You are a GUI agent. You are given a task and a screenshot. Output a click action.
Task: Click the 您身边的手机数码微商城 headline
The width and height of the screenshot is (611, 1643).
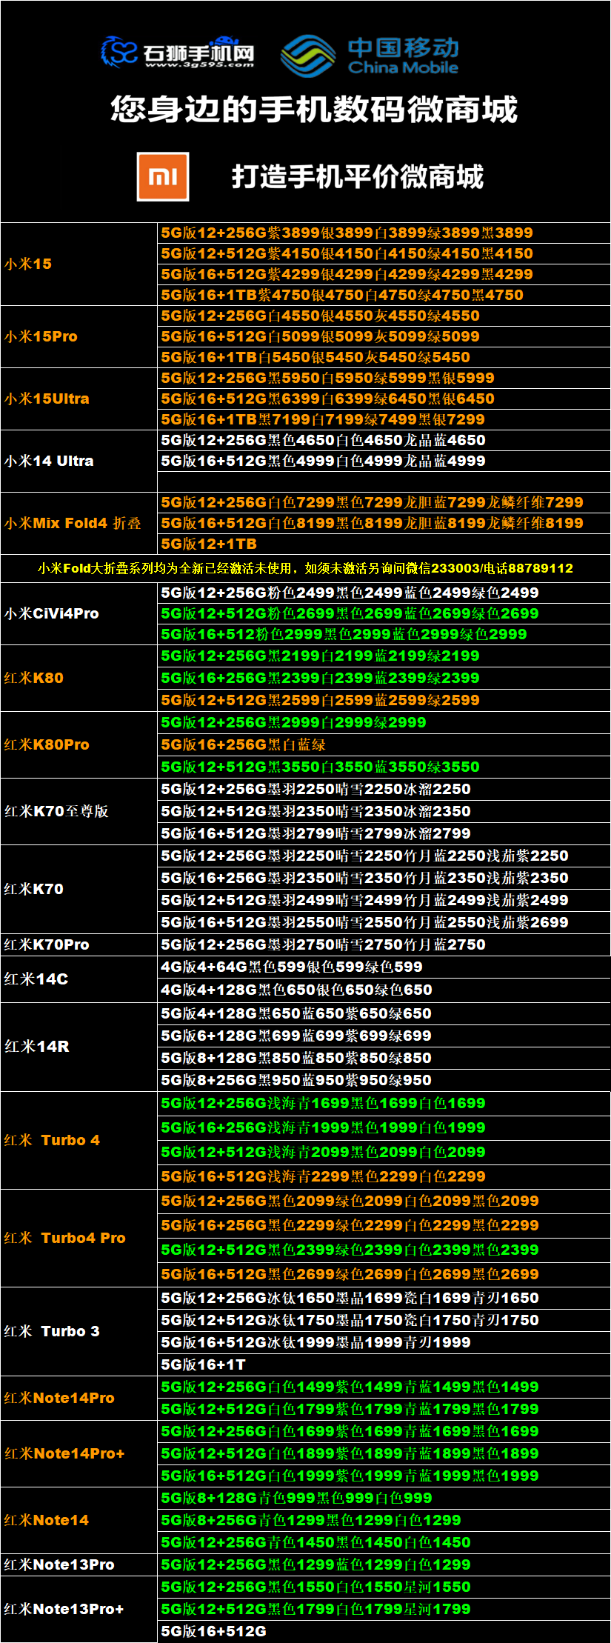313,110
